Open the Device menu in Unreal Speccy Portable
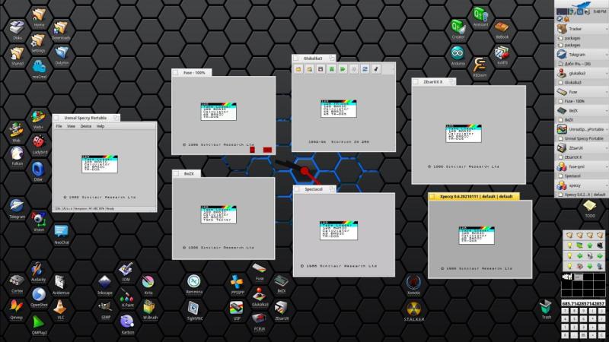 click(86, 126)
